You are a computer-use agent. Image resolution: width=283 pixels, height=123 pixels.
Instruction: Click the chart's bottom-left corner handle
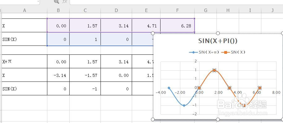[x=153, y=119]
